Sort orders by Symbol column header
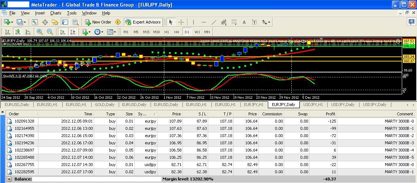 pos(146,114)
